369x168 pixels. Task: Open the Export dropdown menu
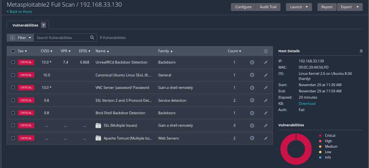349,7
